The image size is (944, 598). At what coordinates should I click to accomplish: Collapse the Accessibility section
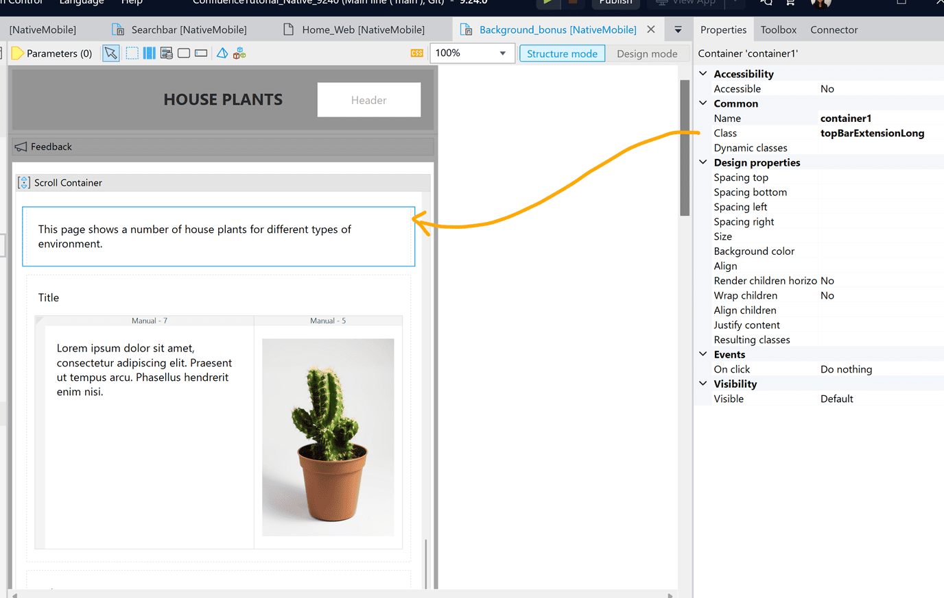[x=703, y=73]
